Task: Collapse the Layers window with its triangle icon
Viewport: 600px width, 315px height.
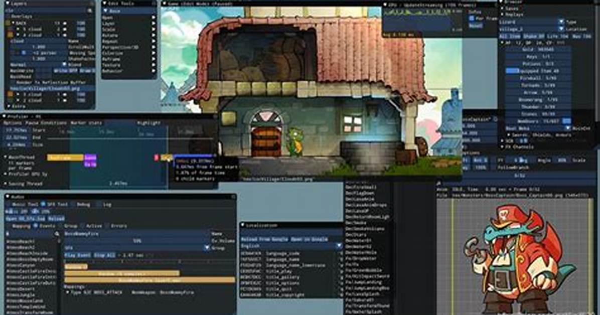Action: pyautogui.click(x=7, y=4)
